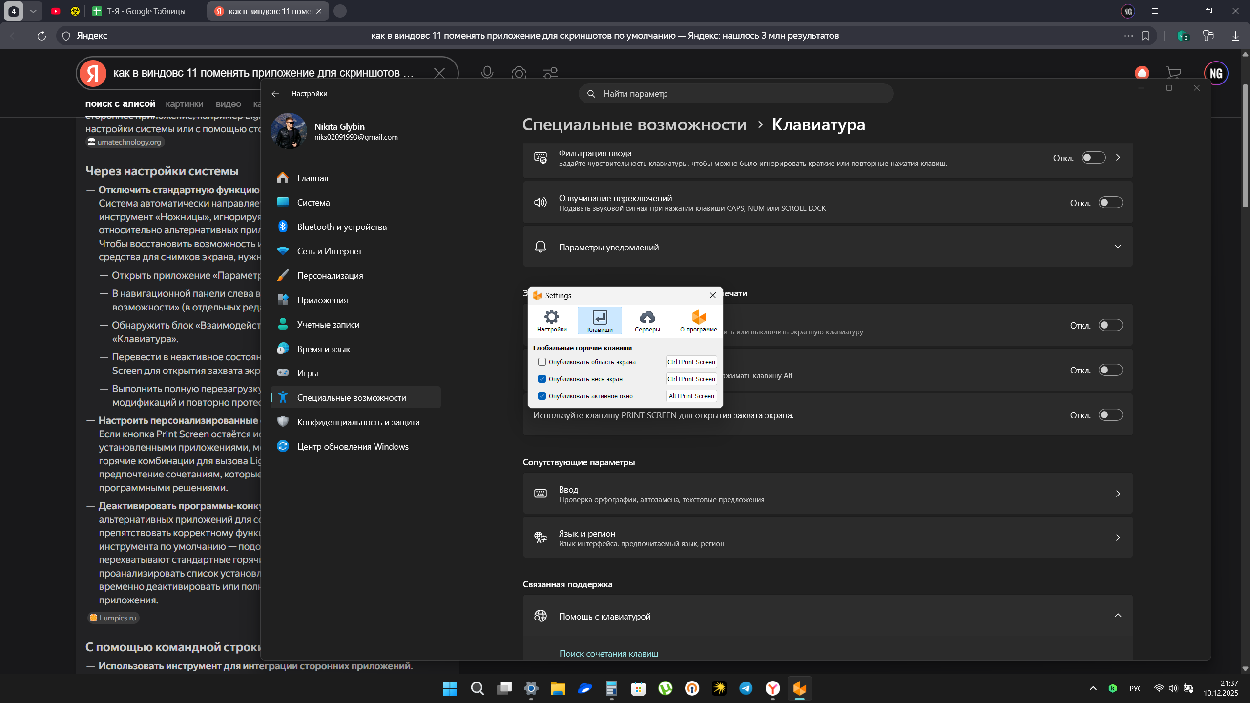Check the Опубликовать область экрана checkbox

tap(542, 362)
